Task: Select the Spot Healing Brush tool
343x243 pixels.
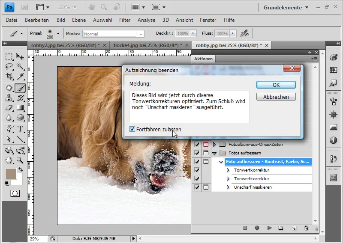Action: 9,88
